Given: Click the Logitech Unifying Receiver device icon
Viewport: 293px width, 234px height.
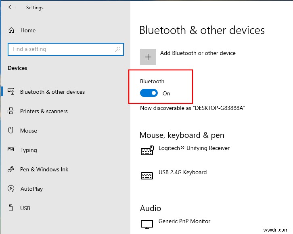Looking at the screenshot, I should (x=147, y=150).
